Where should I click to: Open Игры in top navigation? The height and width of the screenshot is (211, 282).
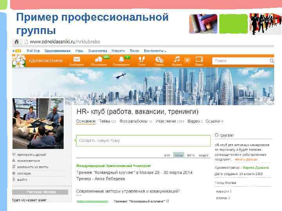79,51
